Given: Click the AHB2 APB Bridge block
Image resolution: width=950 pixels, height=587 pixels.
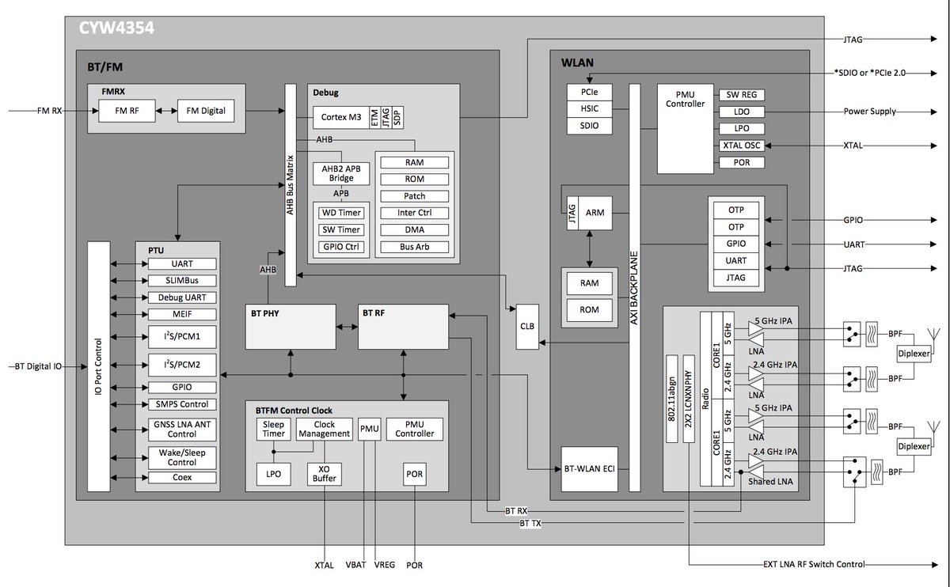Looking at the screenshot, I should coord(340,174).
